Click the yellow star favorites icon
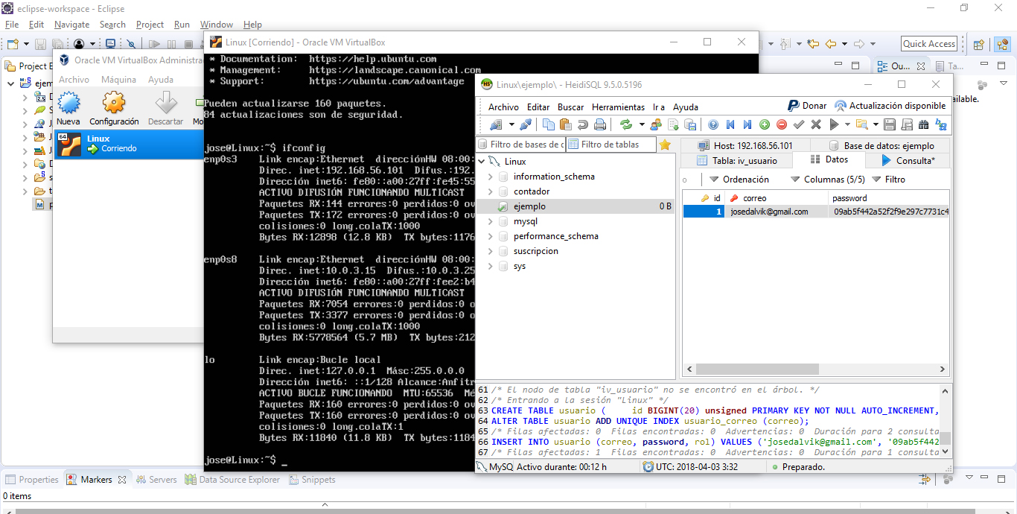This screenshot has width=1017, height=514. click(x=665, y=145)
